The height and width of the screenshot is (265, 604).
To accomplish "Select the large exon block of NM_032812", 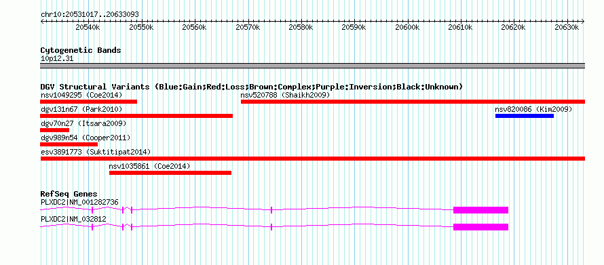I will coord(480,227).
